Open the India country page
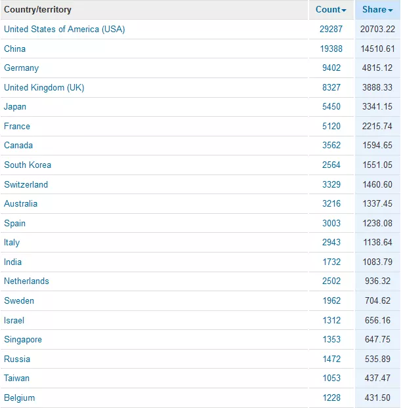The height and width of the screenshot is (408, 401). point(13,262)
